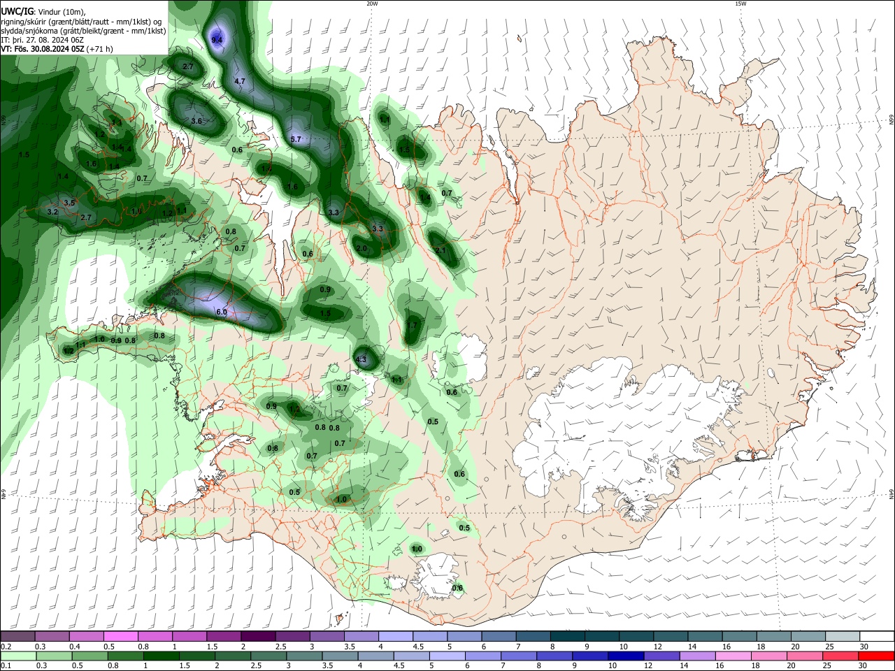Click the 6.0 value over Snæfellsnes
Screen dimensions: 895x671
click(x=222, y=312)
